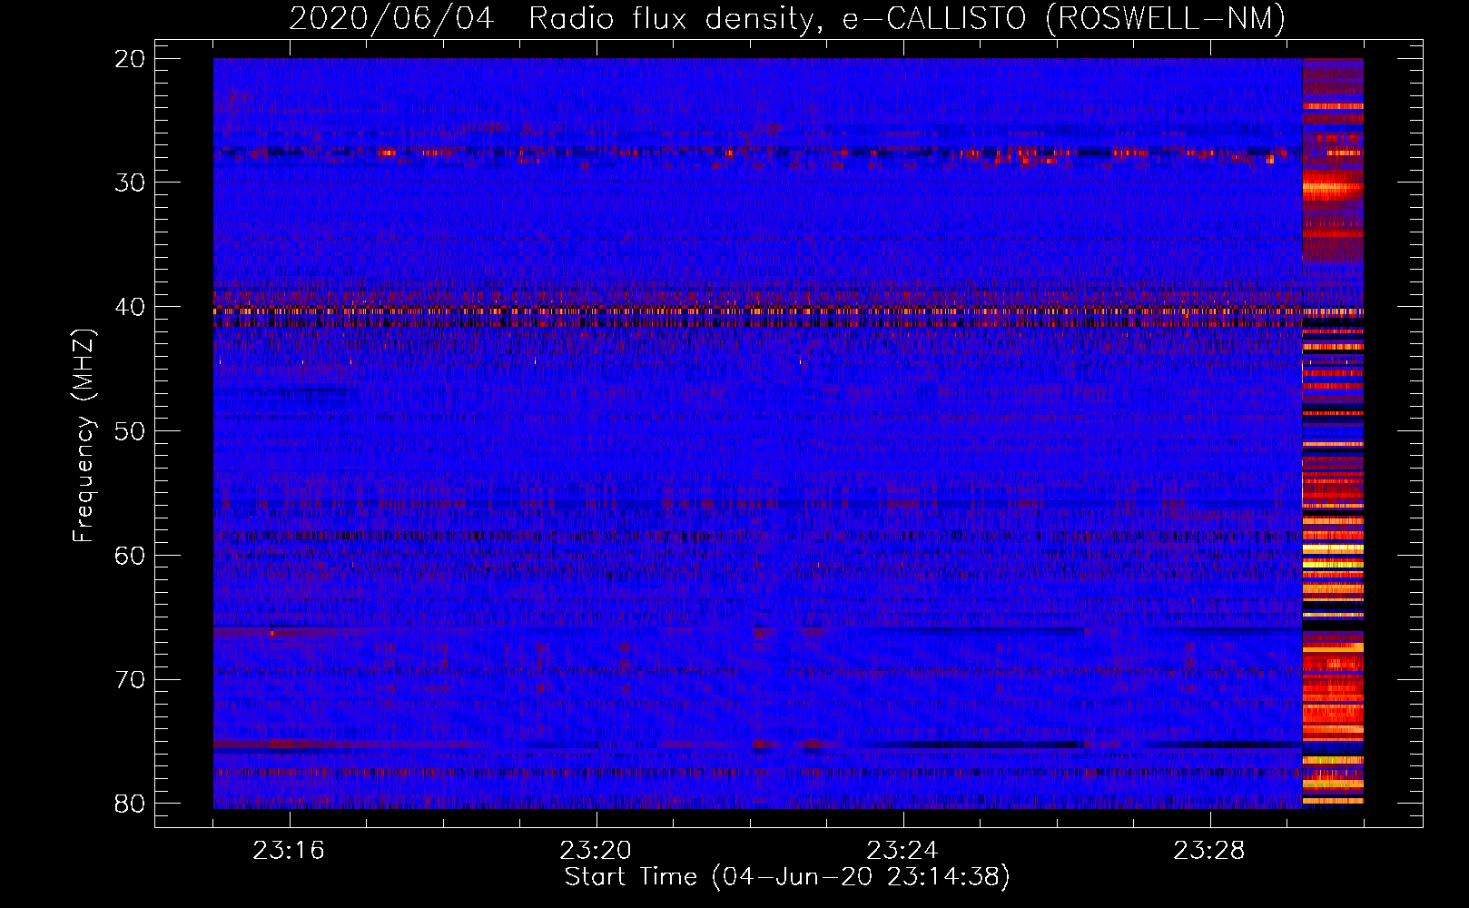The width and height of the screenshot is (1469, 908).
Task: Click the 70 frequency tick label
Action: click(x=130, y=679)
